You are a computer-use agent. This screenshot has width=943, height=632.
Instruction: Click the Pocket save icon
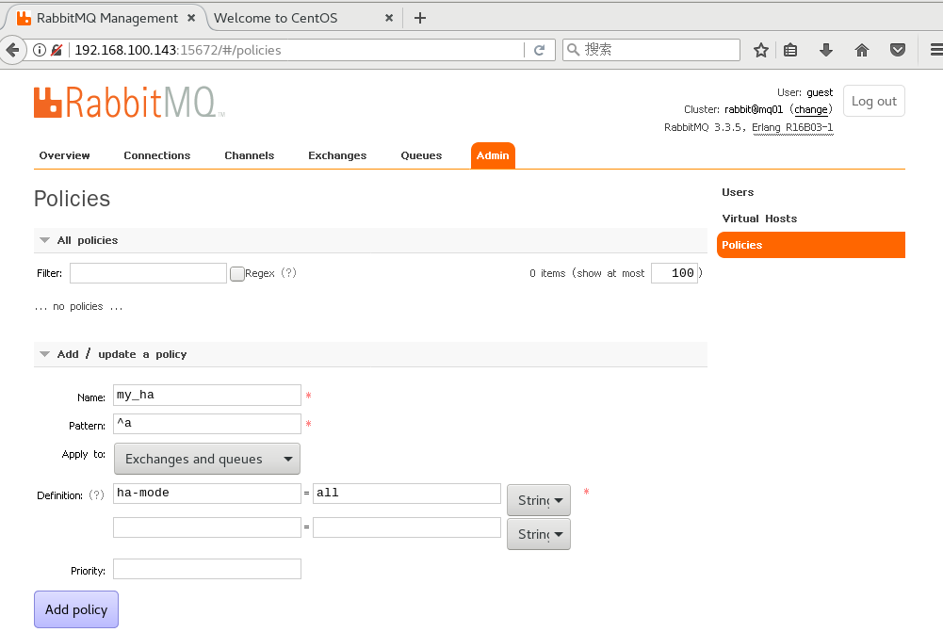click(897, 50)
